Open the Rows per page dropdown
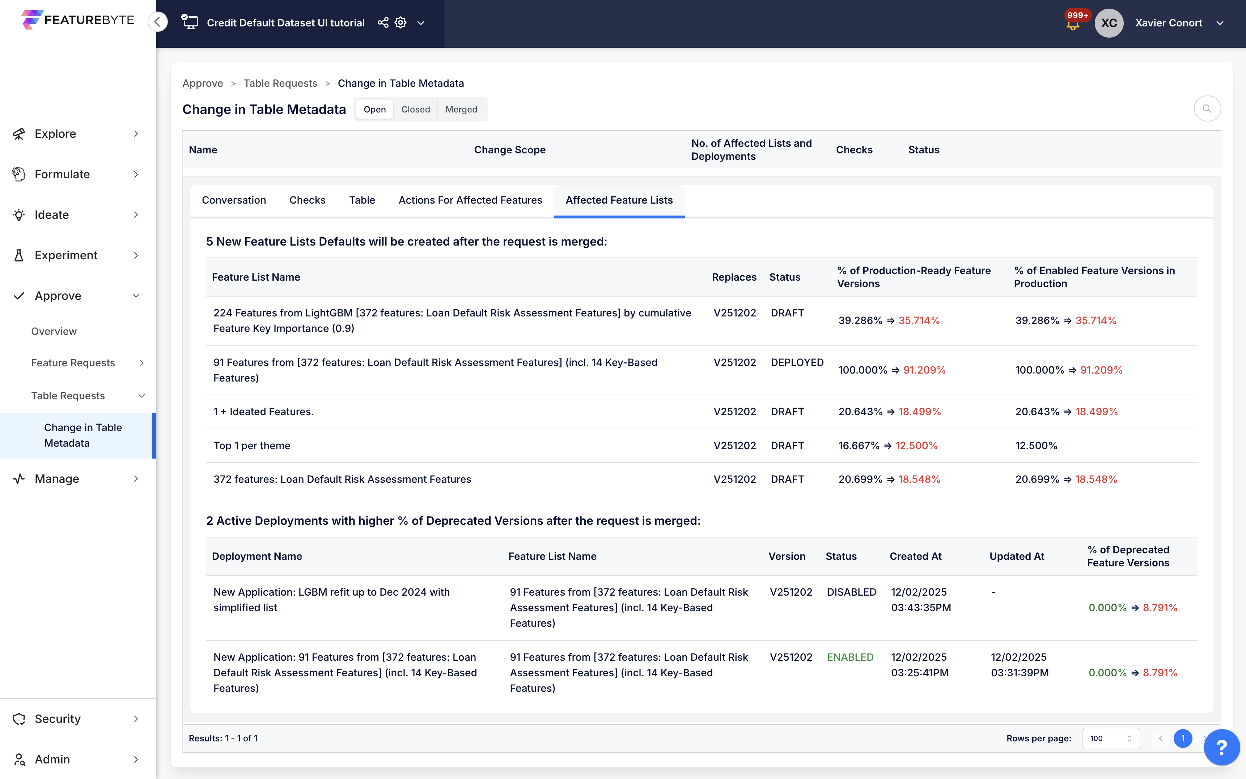The height and width of the screenshot is (779, 1246). (x=1110, y=738)
